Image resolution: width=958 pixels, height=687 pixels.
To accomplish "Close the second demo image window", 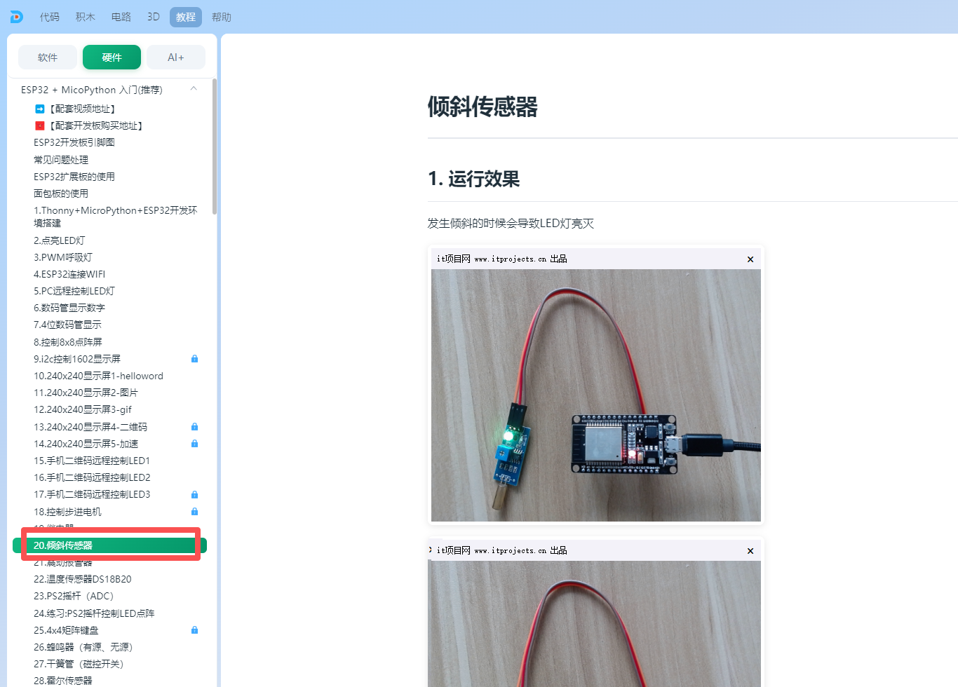I will click(750, 551).
